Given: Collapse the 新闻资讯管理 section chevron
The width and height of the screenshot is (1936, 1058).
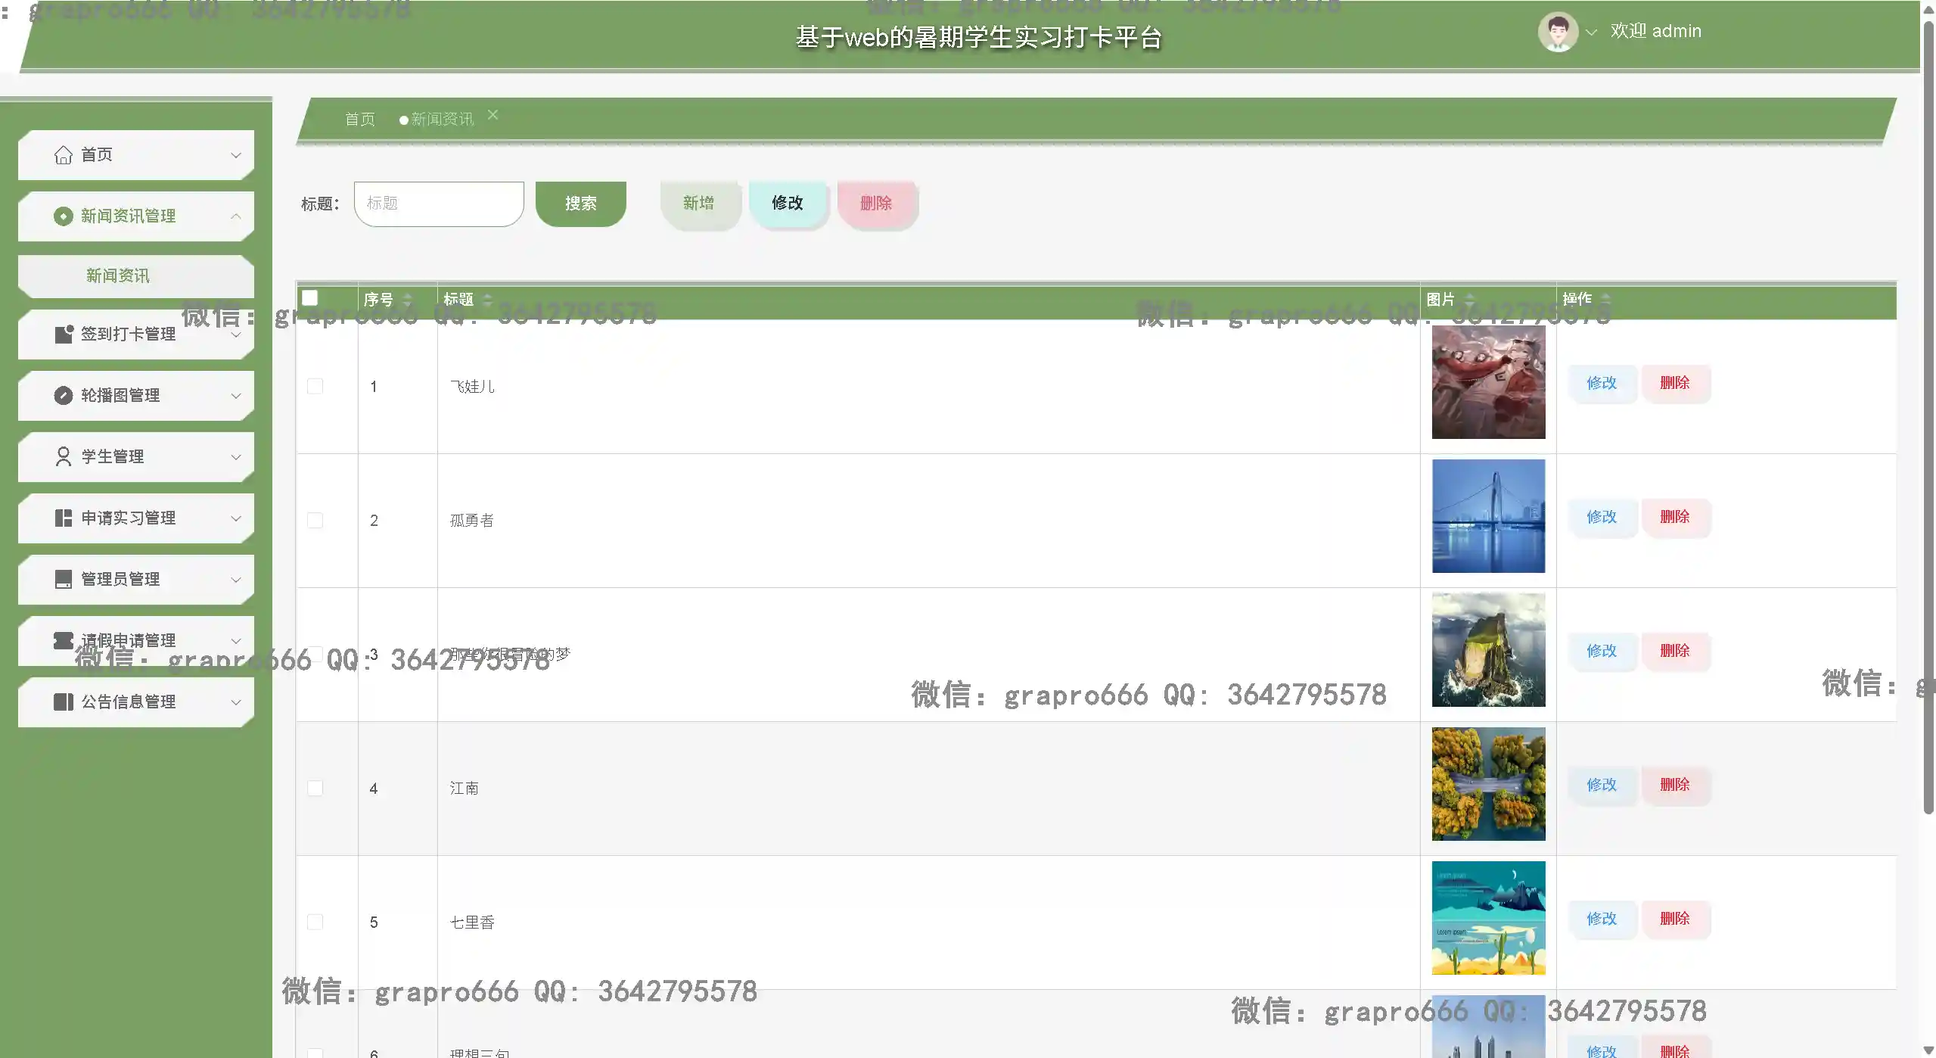Looking at the screenshot, I should tap(235, 216).
